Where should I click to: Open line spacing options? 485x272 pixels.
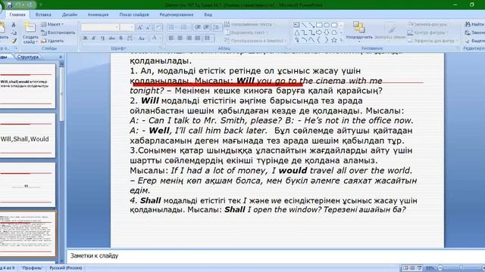[x=216, y=28]
